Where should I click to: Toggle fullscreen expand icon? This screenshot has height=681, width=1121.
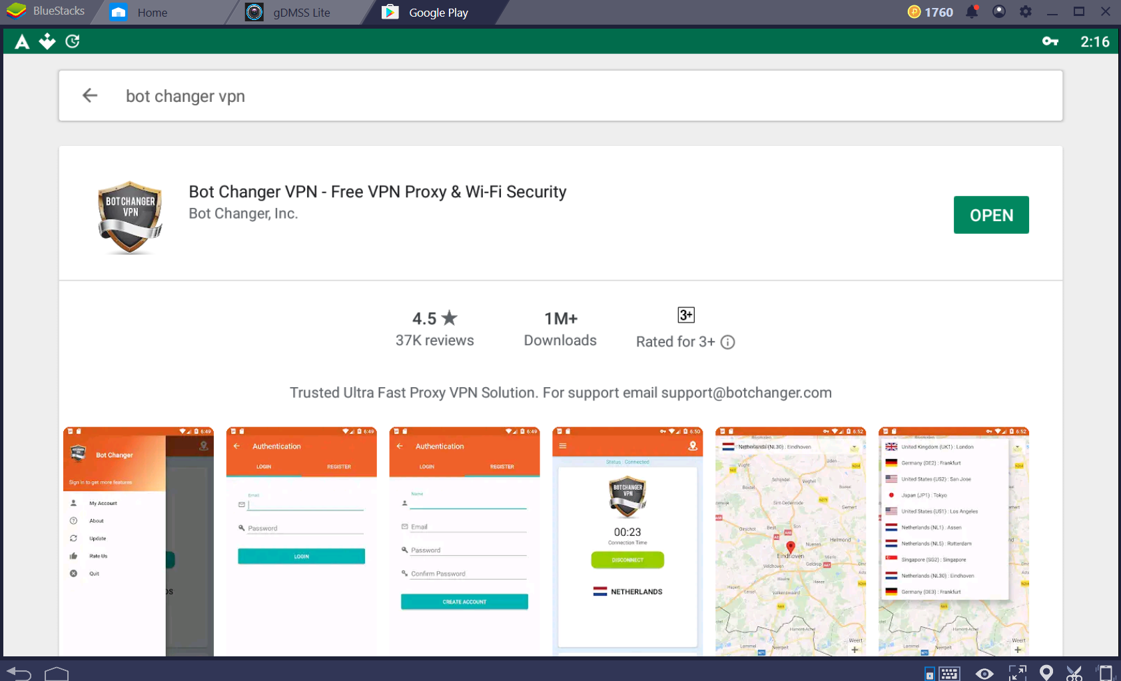[1017, 673]
